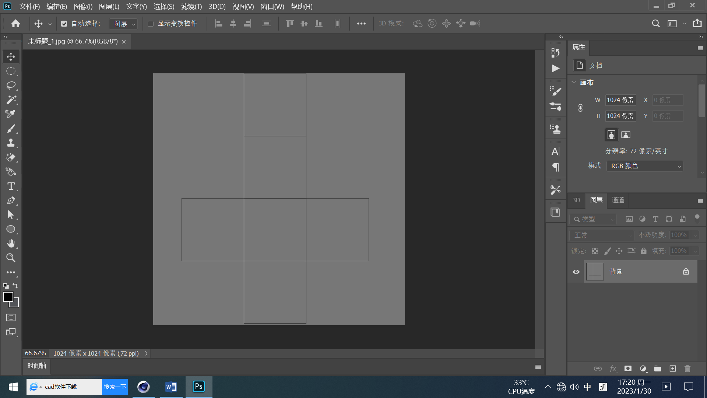Viewport: 707px width, 398px height.
Task: Select the Clone Stamp tool
Action: point(11,143)
